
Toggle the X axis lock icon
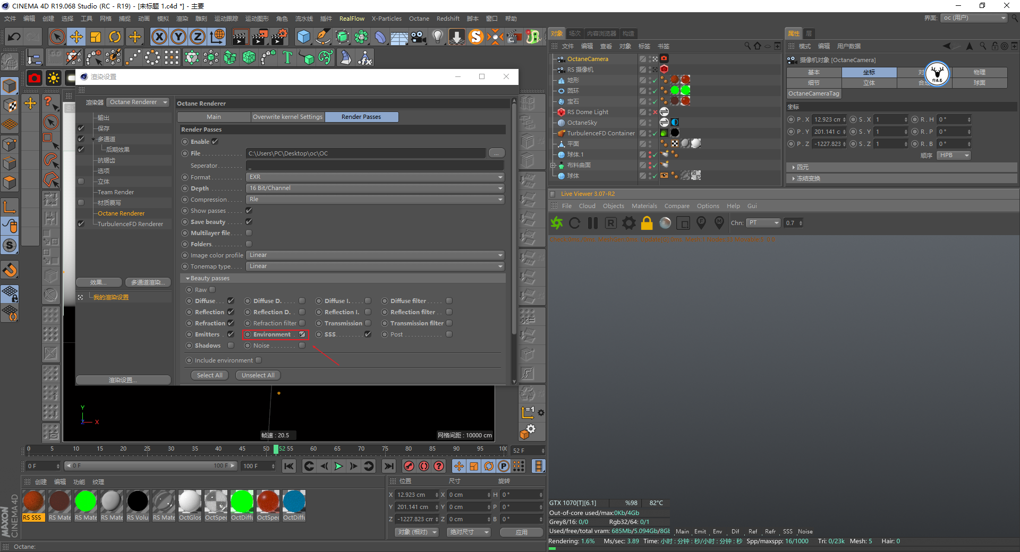[159, 37]
